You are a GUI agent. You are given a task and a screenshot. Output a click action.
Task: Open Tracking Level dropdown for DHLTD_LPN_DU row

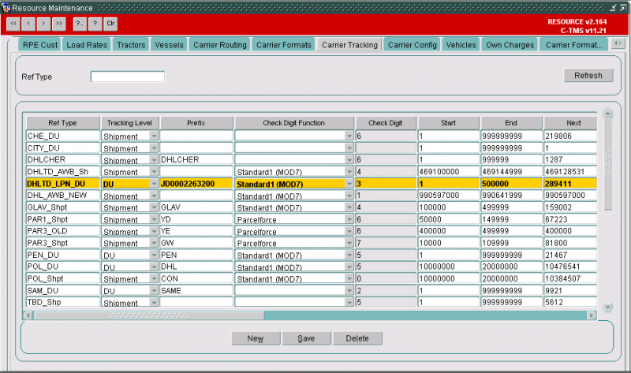[154, 184]
